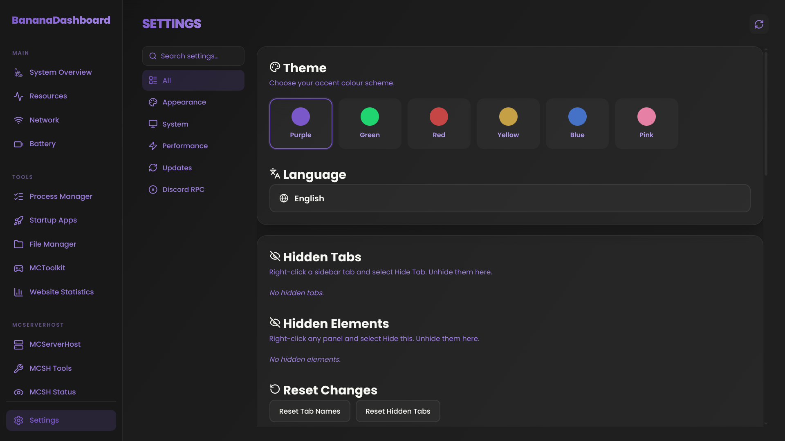The image size is (785, 441).
Task: Switch to the Appearance settings category
Action: point(193,102)
